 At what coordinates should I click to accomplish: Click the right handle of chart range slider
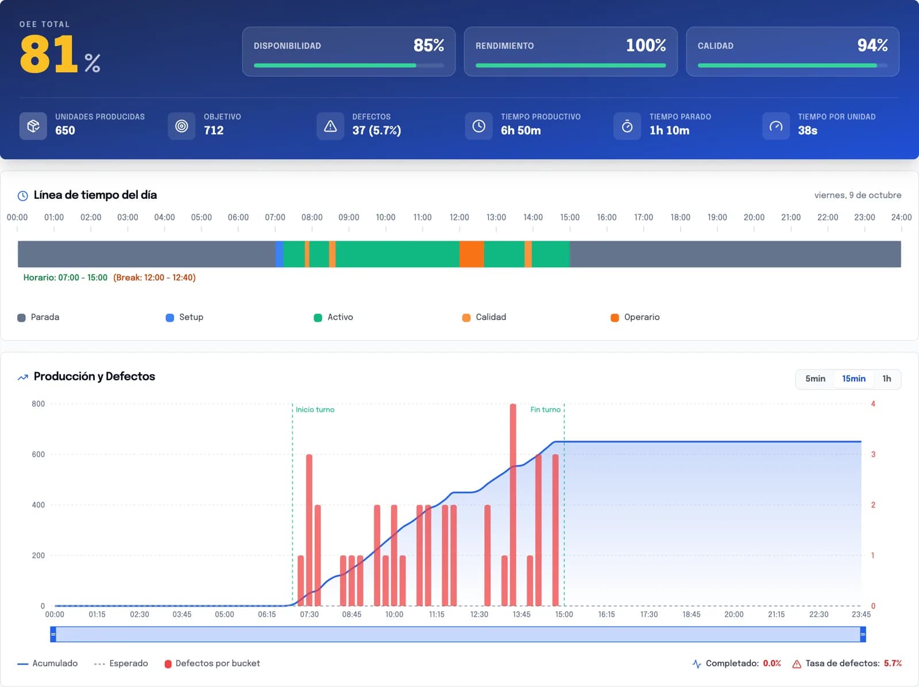coord(863,634)
